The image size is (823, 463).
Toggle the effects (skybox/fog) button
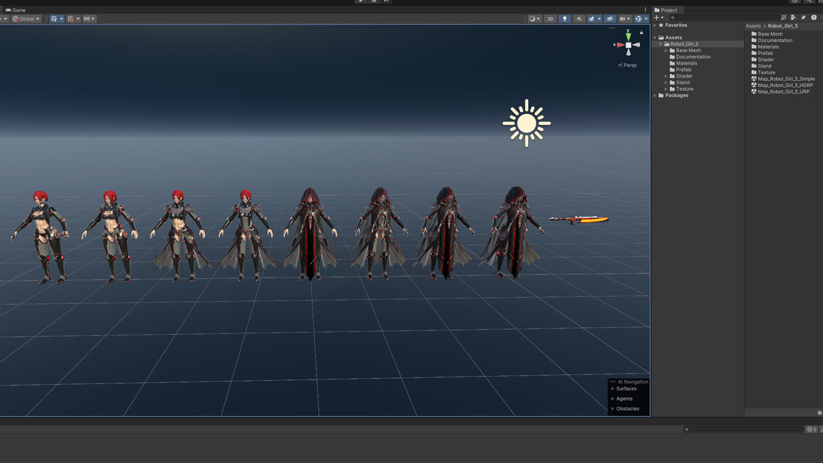(592, 19)
